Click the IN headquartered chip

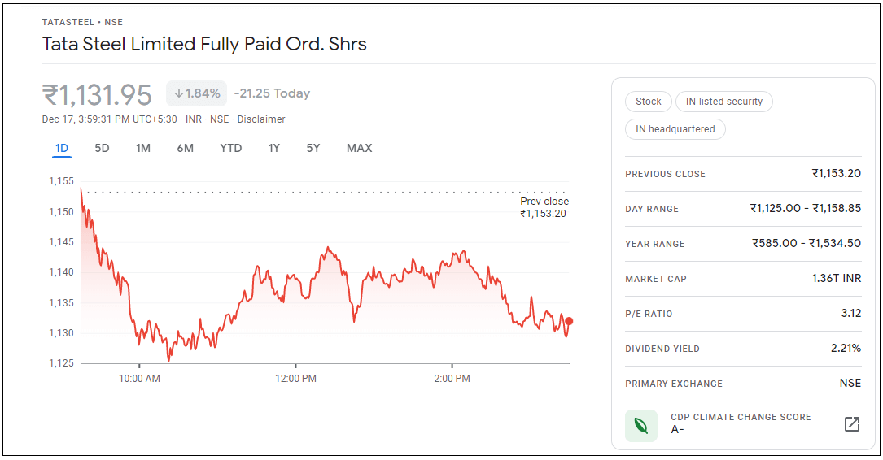point(675,129)
